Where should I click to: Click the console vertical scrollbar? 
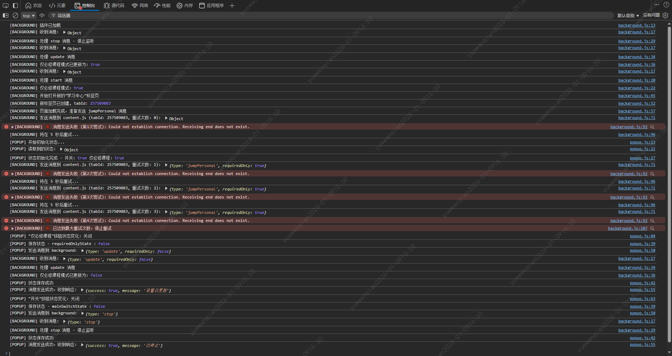[x=669, y=175]
